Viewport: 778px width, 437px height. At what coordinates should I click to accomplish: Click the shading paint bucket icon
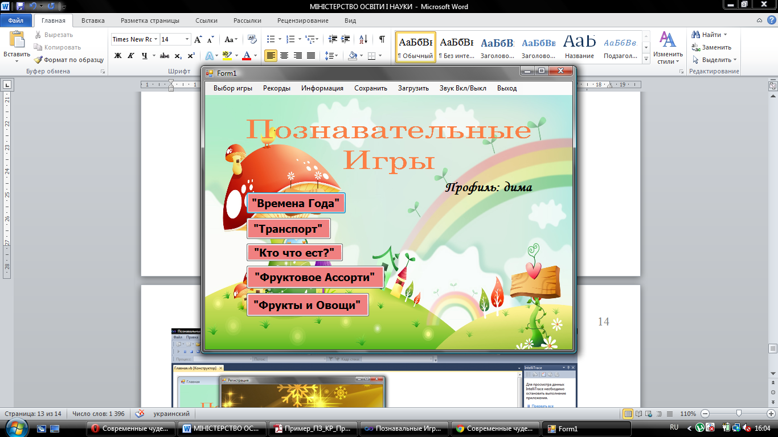click(352, 56)
